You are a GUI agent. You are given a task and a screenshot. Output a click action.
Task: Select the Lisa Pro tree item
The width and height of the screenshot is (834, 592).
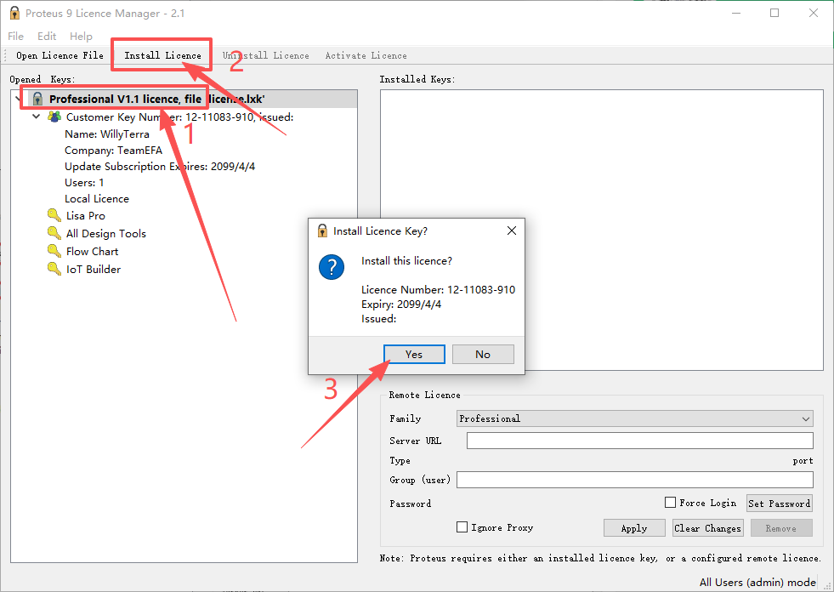pos(86,215)
